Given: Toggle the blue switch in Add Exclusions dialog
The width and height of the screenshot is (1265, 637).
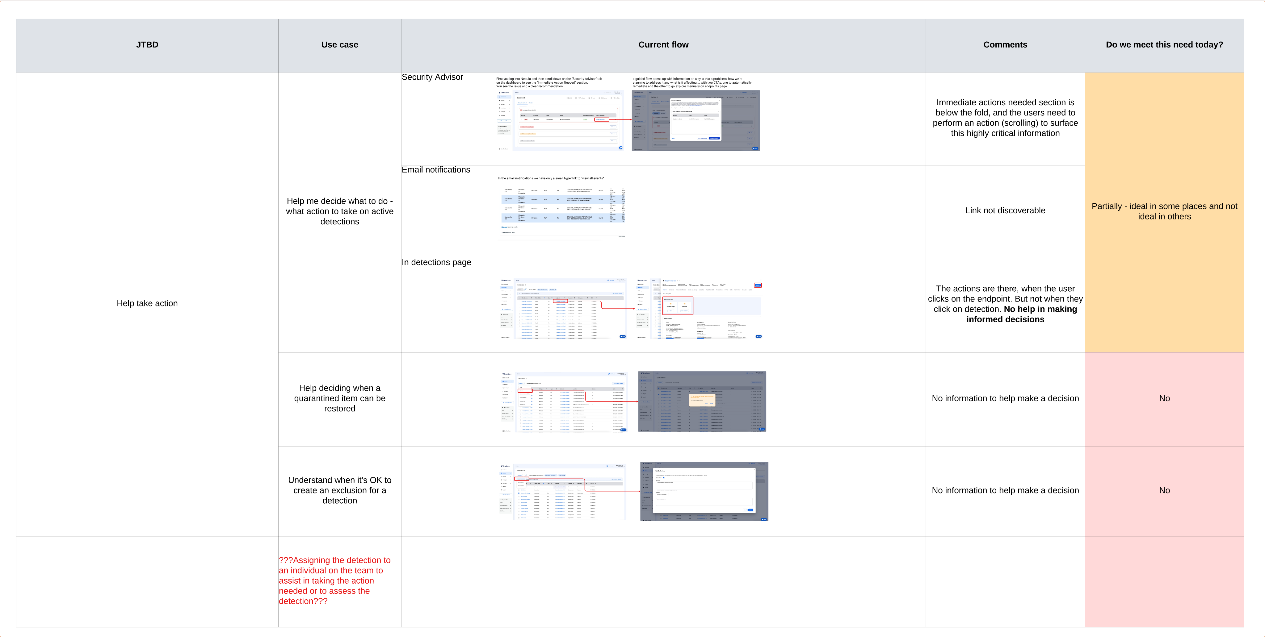Looking at the screenshot, I should 664,478.
